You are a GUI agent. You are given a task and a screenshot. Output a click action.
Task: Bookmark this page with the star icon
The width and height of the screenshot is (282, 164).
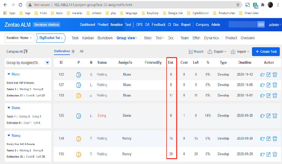[238, 5]
